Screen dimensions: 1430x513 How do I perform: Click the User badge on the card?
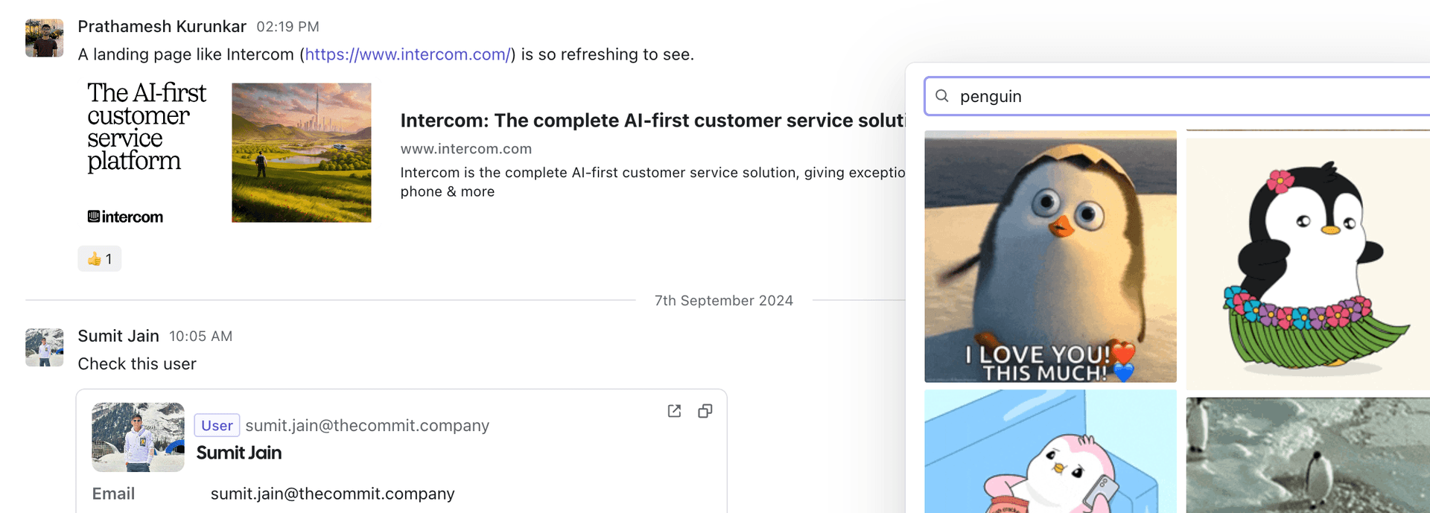[x=217, y=425]
